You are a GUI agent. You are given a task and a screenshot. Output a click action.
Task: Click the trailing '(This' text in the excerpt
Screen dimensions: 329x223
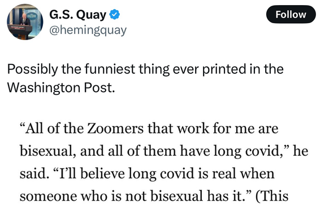(272, 196)
